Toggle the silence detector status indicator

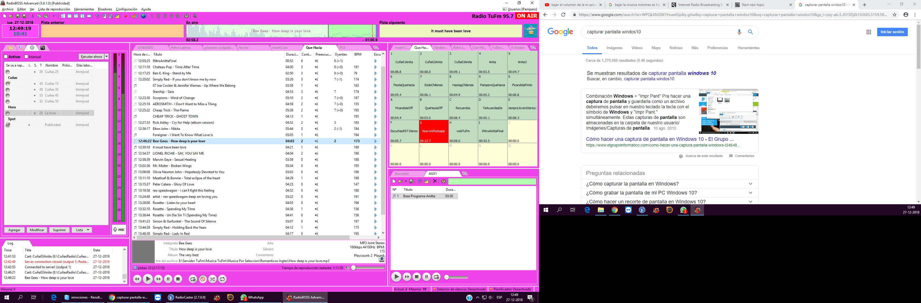point(459,289)
